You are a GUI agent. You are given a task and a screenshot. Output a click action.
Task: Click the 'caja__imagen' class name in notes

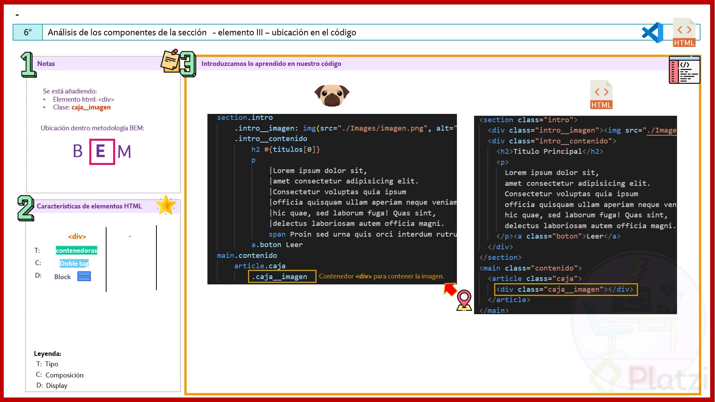pyautogui.click(x=91, y=107)
